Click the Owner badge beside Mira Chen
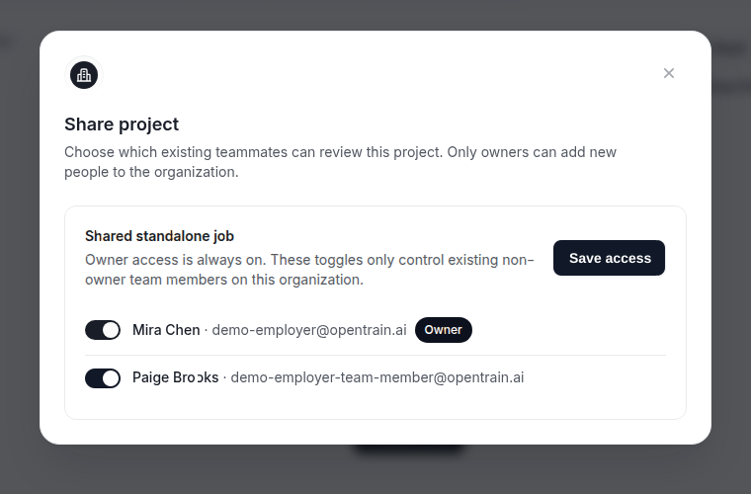751x494 pixels. (x=443, y=330)
